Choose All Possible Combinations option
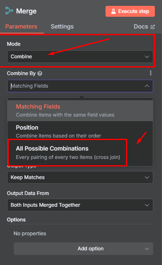 67,153
